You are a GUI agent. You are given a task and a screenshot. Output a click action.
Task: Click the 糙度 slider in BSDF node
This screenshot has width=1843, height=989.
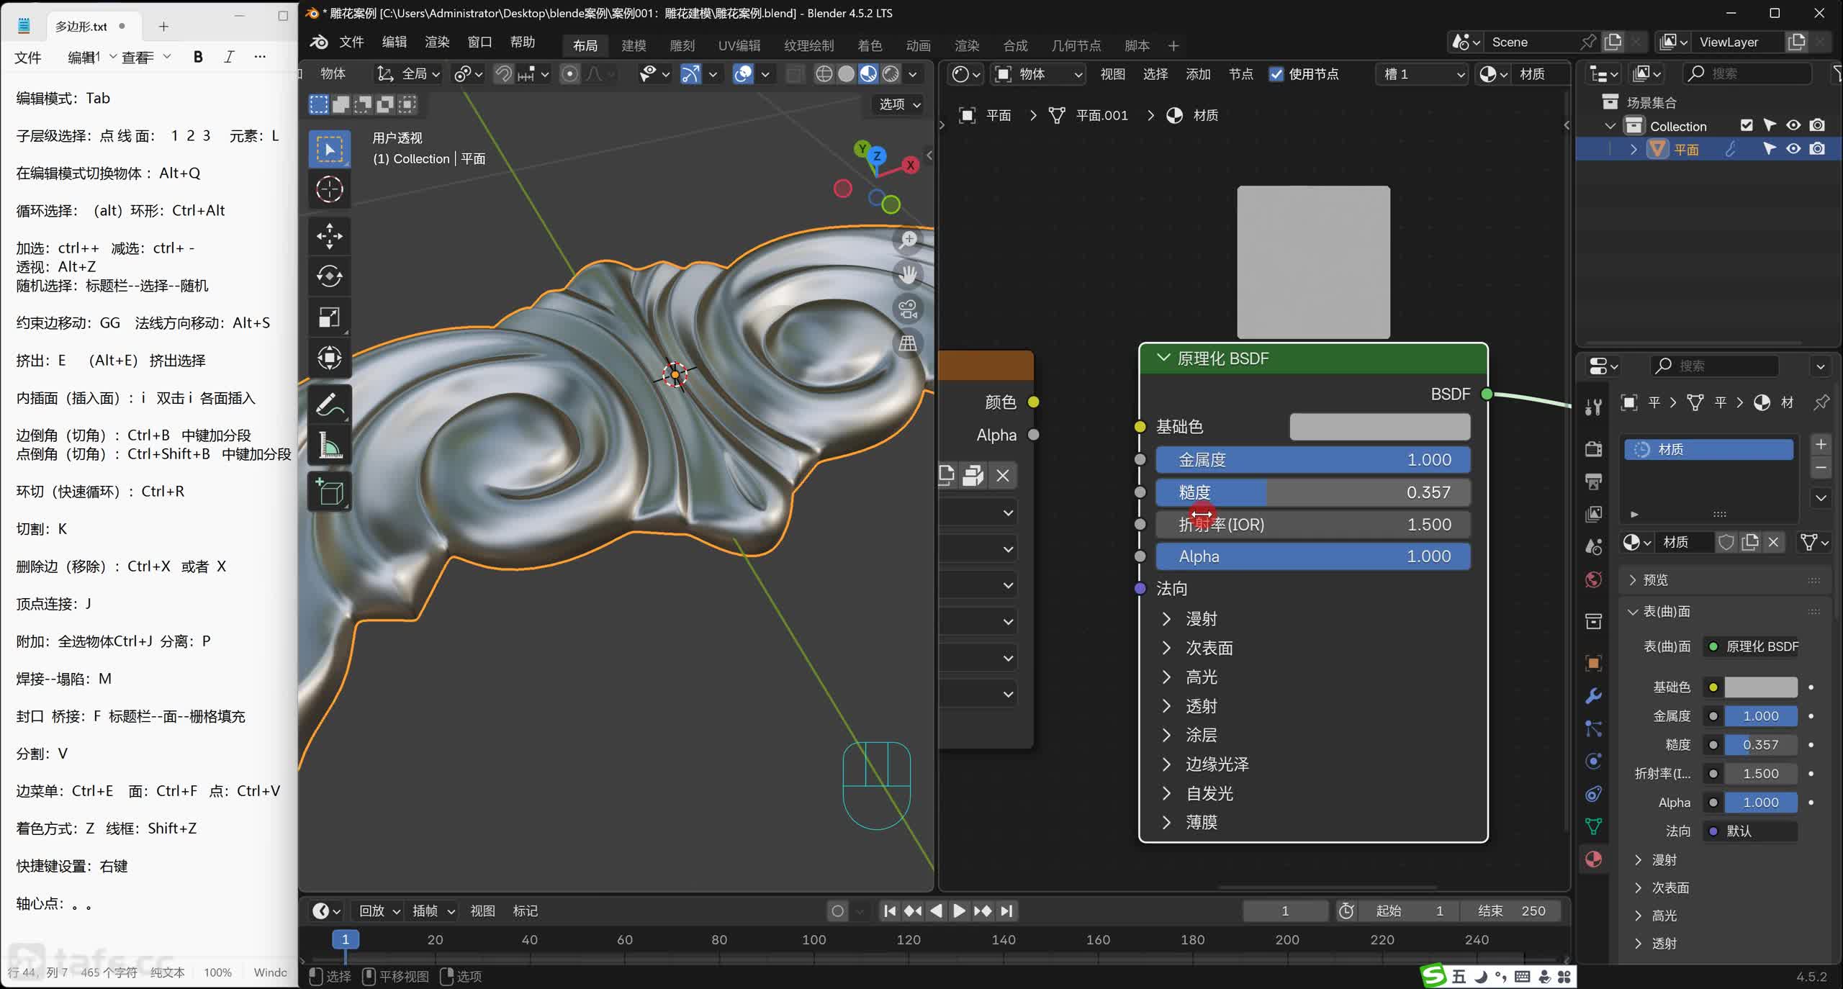tap(1312, 492)
